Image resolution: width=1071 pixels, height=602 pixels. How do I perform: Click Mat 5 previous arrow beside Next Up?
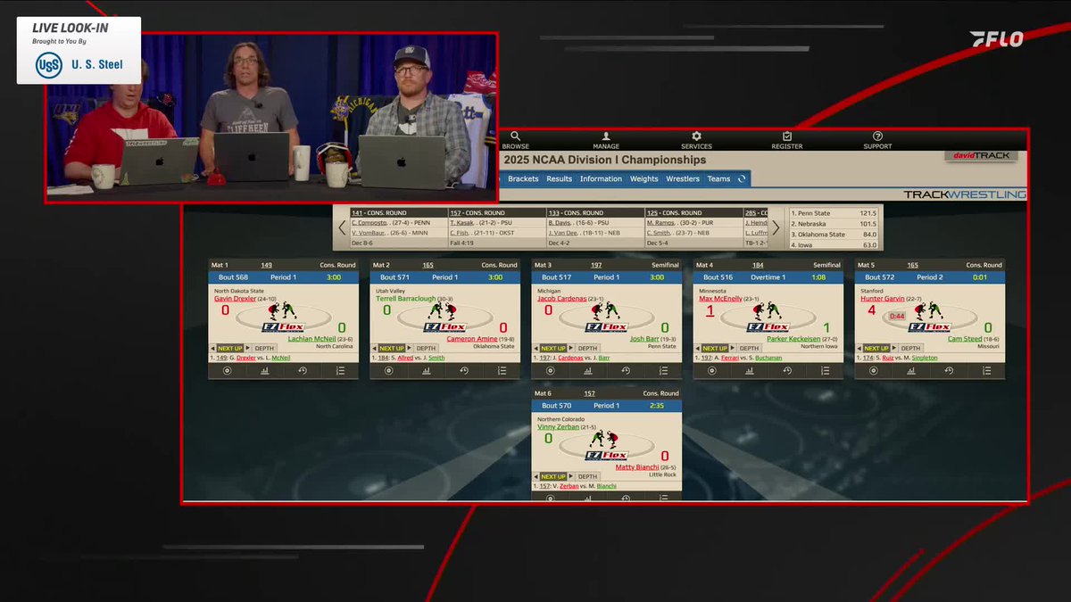(859, 349)
